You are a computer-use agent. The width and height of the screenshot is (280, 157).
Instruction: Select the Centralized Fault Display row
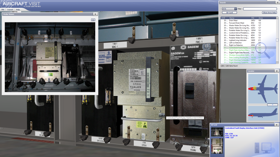pos(248,48)
